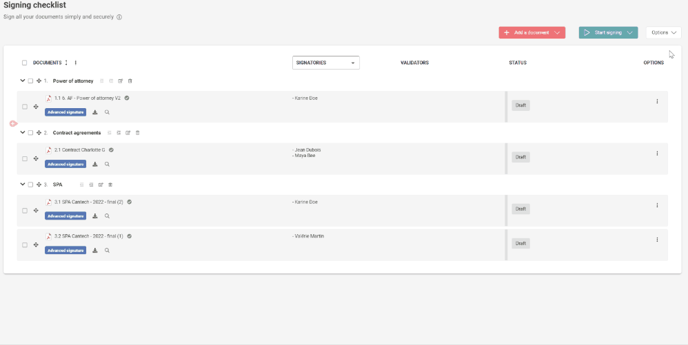Collapse the Power of attorney section
The width and height of the screenshot is (688, 345).
23,81
